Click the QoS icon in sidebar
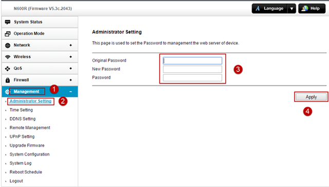Viewport: 329px width, 187px height. tap(8, 69)
